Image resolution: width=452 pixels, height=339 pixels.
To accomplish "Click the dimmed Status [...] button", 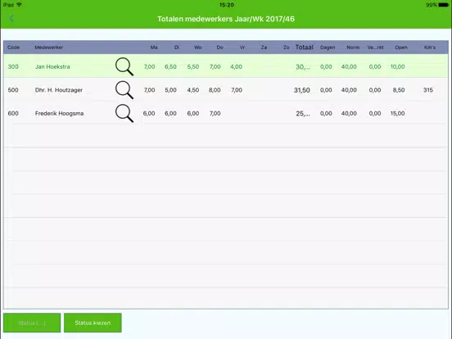I will tap(32, 323).
